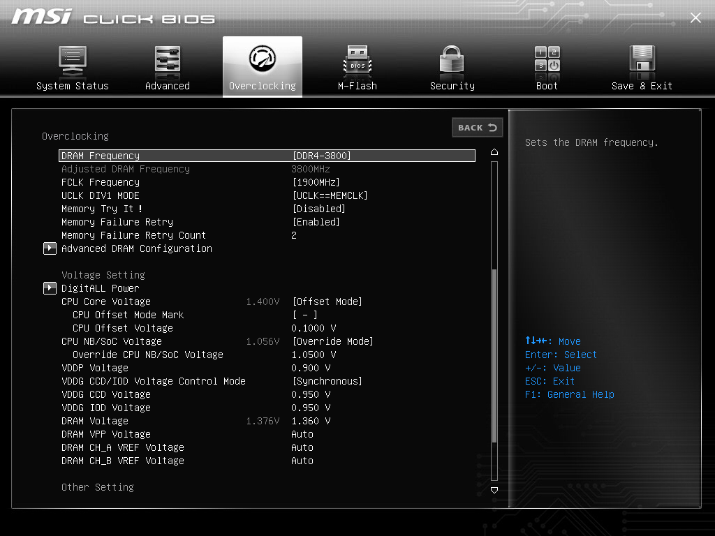Change UCLK DIV1 MODE setting
The height and width of the screenshot is (536, 715).
330,195
